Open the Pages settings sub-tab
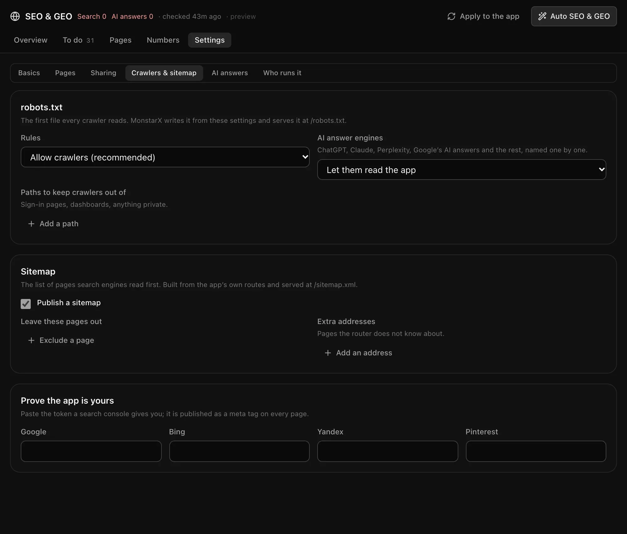Image resolution: width=627 pixels, height=534 pixels. (65, 73)
